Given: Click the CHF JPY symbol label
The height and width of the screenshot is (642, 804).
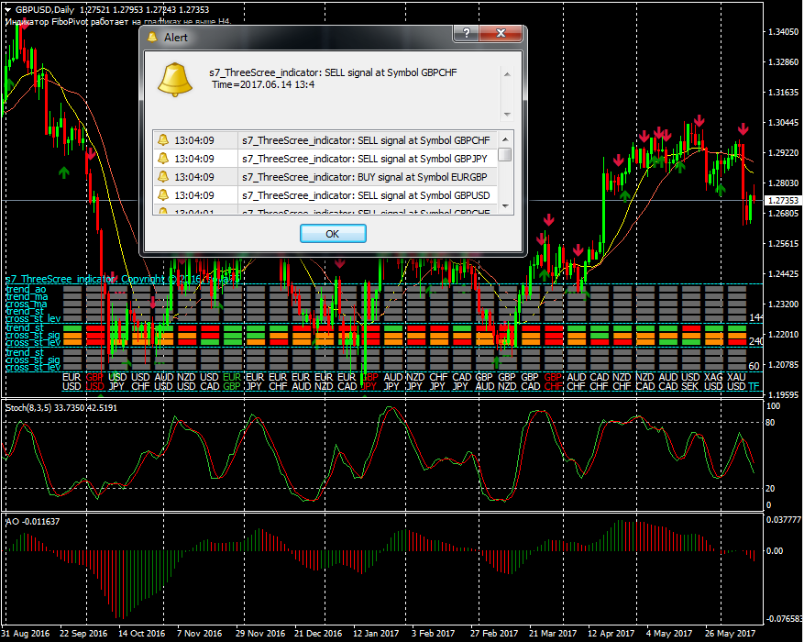Looking at the screenshot, I should pos(438,382).
